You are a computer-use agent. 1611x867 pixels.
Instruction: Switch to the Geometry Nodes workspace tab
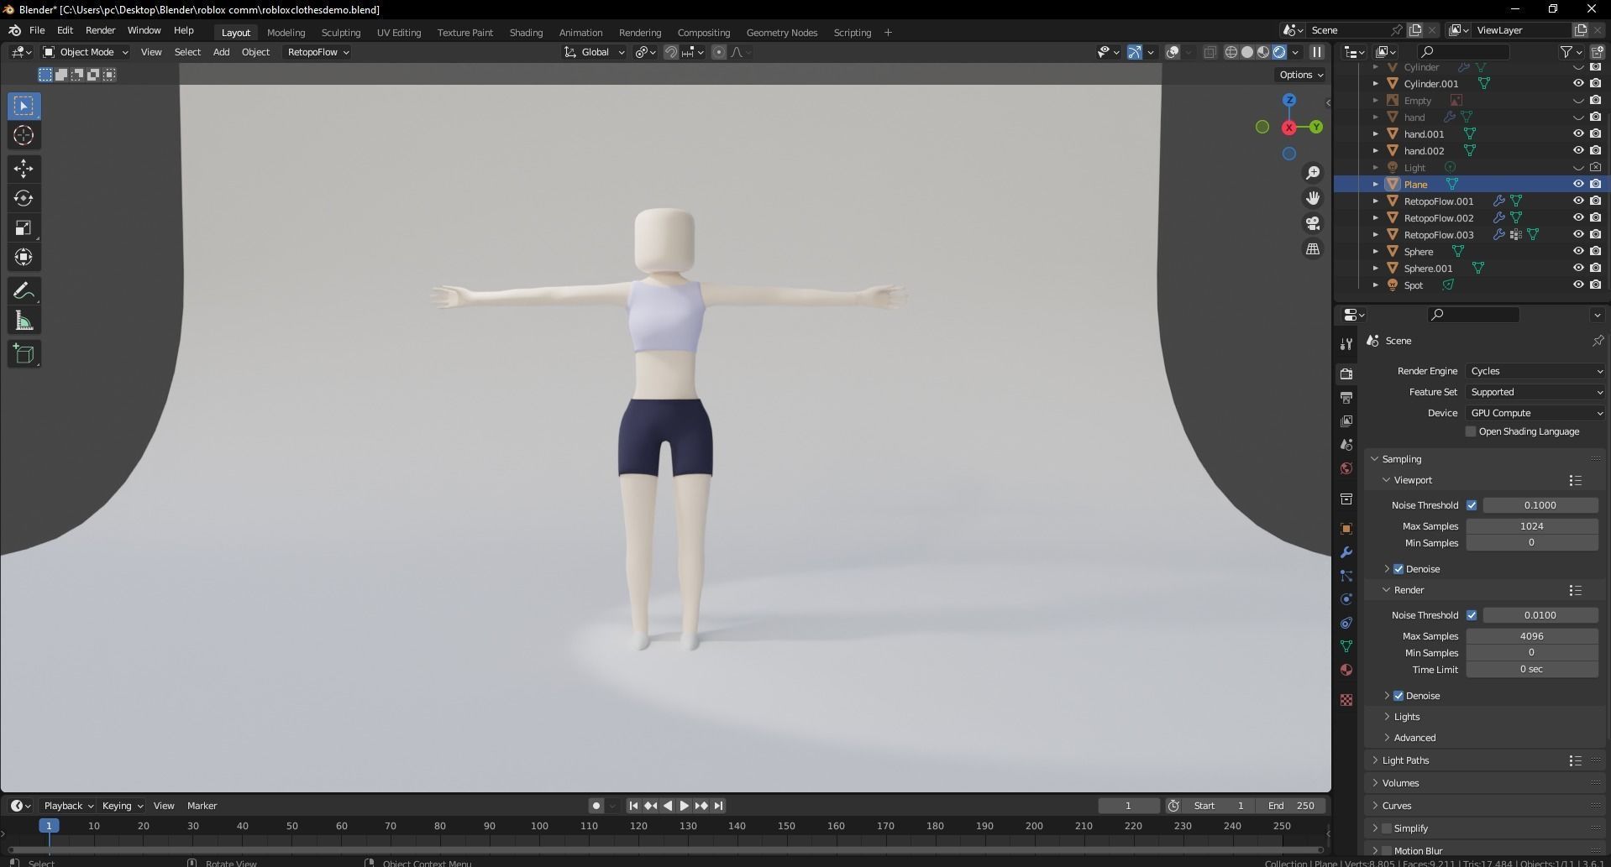[781, 33]
